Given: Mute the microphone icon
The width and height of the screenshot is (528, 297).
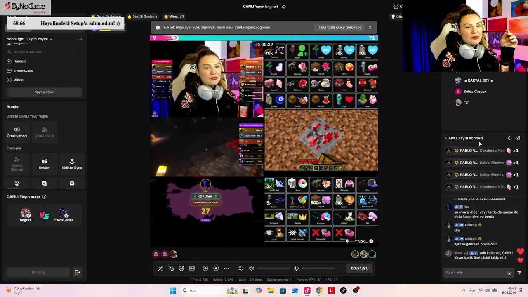Looking at the screenshot, I should tap(296, 268).
